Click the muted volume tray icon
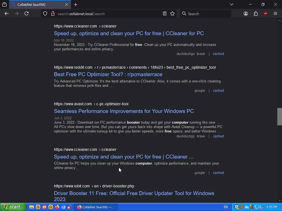Image resolution: width=282 pixels, height=211 pixels. 261,207
